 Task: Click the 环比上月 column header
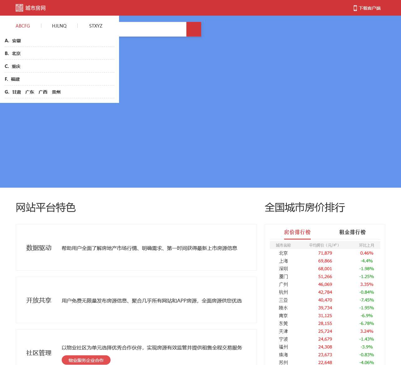click(x=367, y=245)
